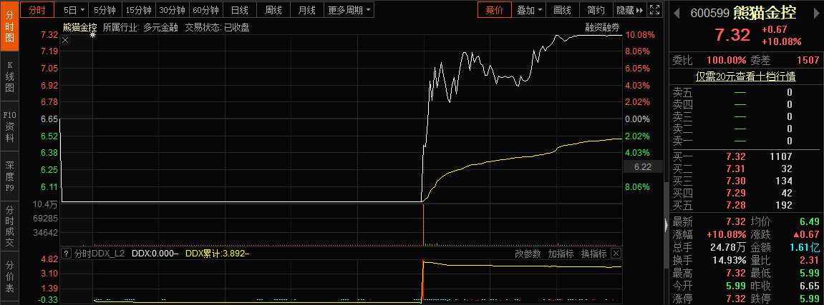Open the 叠加 overlay dropdown
The height and width of the screenshot is (305, 824).
530,10
